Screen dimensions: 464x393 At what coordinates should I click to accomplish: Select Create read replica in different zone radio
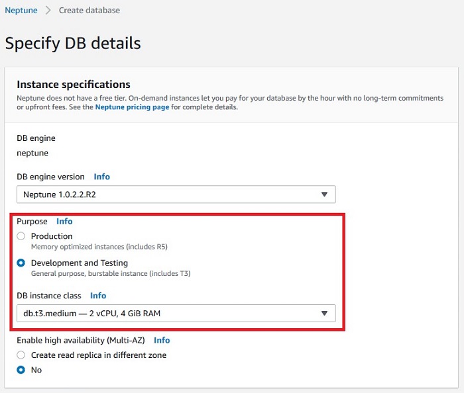[21, 355]
